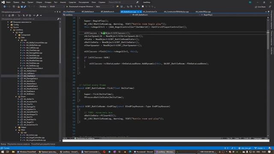This screenshot has height=154, width=274.
Task: Click the Save All toolbar icon
Action: [x=25, y=7]
